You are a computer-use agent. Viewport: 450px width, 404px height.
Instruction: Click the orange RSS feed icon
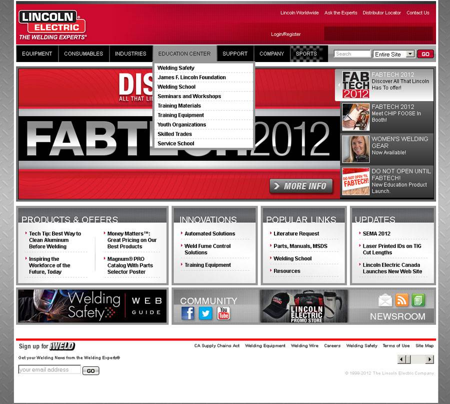[402, 300]
